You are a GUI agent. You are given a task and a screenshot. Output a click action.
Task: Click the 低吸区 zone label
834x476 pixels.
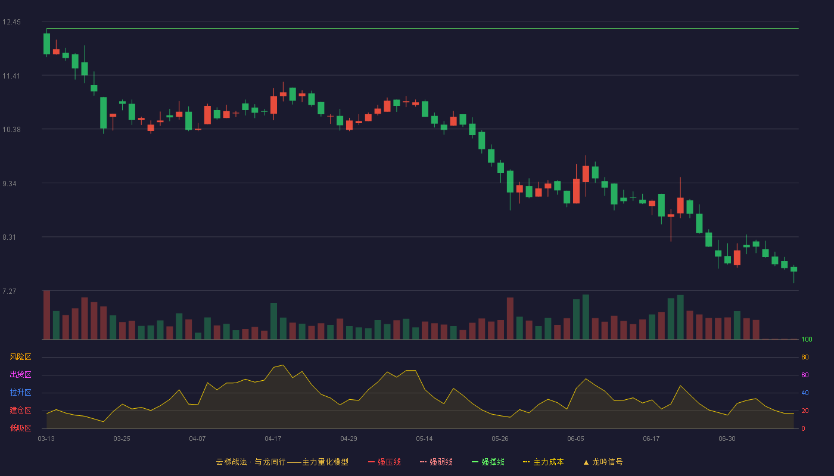[x=20, y=428]
